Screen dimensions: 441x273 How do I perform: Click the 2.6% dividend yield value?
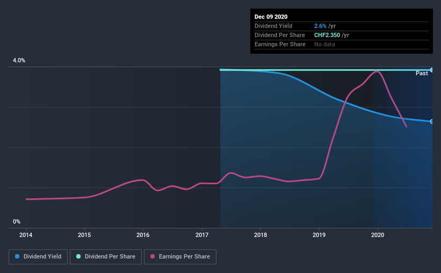320,26
